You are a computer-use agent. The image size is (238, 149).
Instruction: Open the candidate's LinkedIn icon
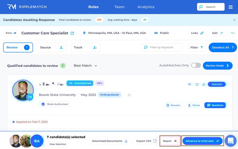click(x=129, y=95)
